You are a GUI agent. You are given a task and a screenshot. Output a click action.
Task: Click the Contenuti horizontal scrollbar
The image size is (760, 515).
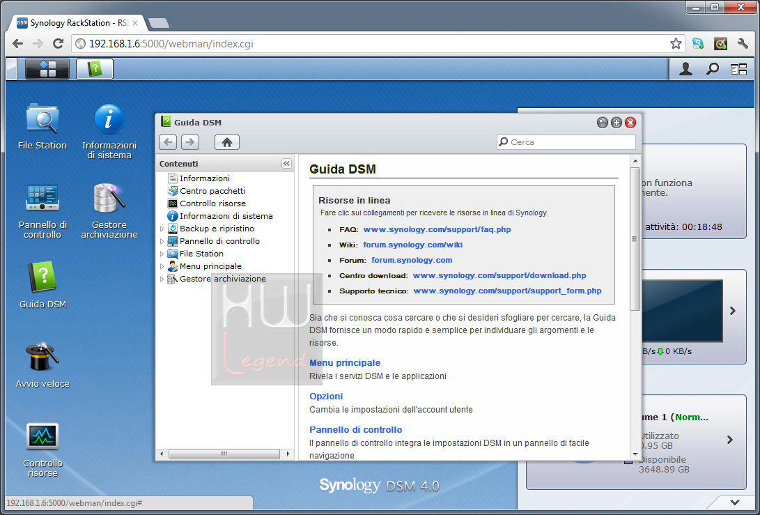pyautogui.click(x=224, y=454)
